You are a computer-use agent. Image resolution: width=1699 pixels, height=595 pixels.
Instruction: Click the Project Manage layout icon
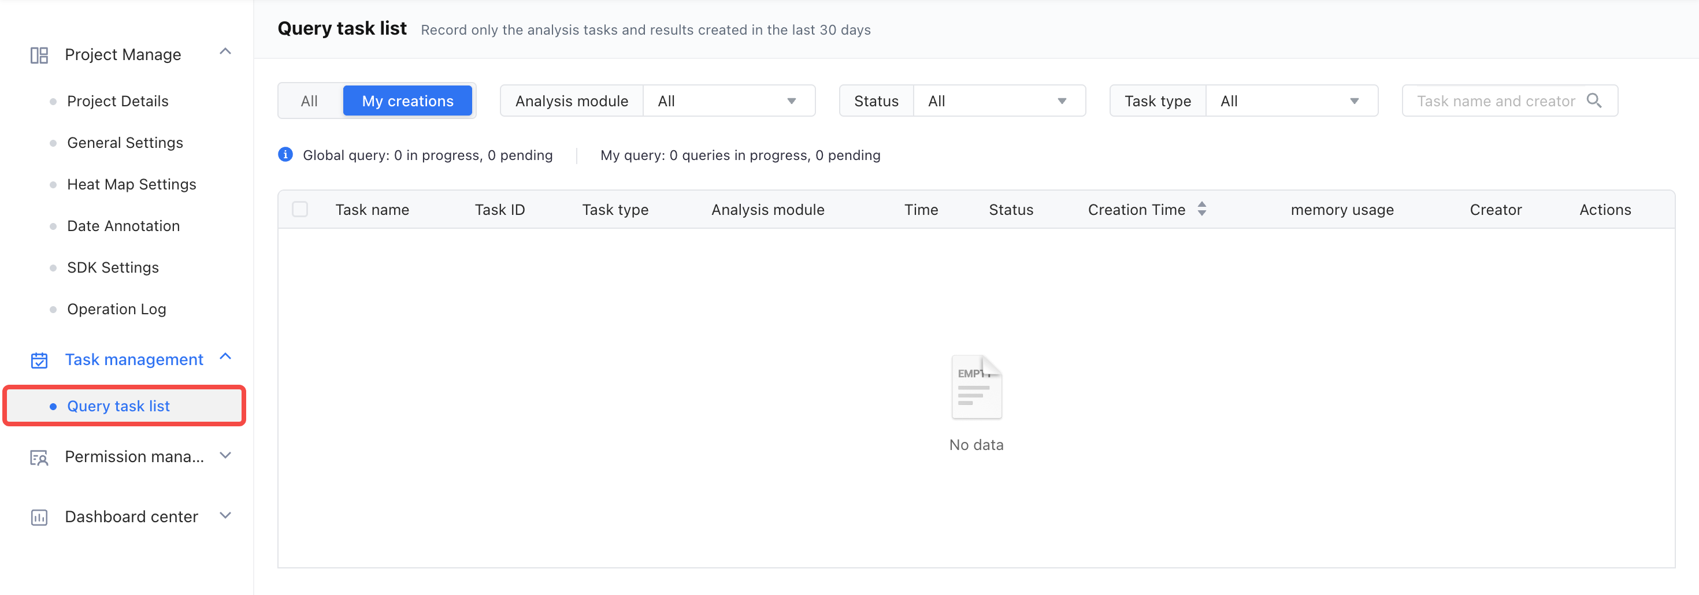click(39, 55)
